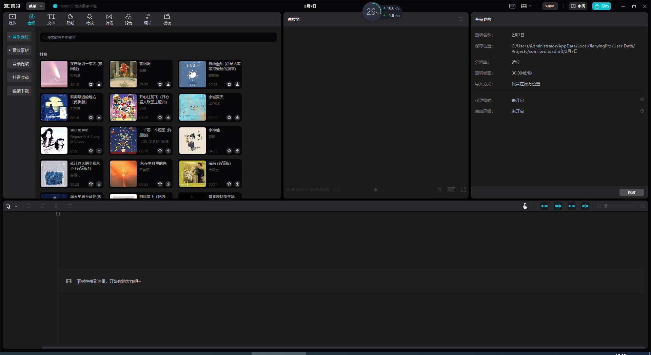Open the 菜单 dropdown menu
This screenshot has height=355, width=651.
coord(35,6)
